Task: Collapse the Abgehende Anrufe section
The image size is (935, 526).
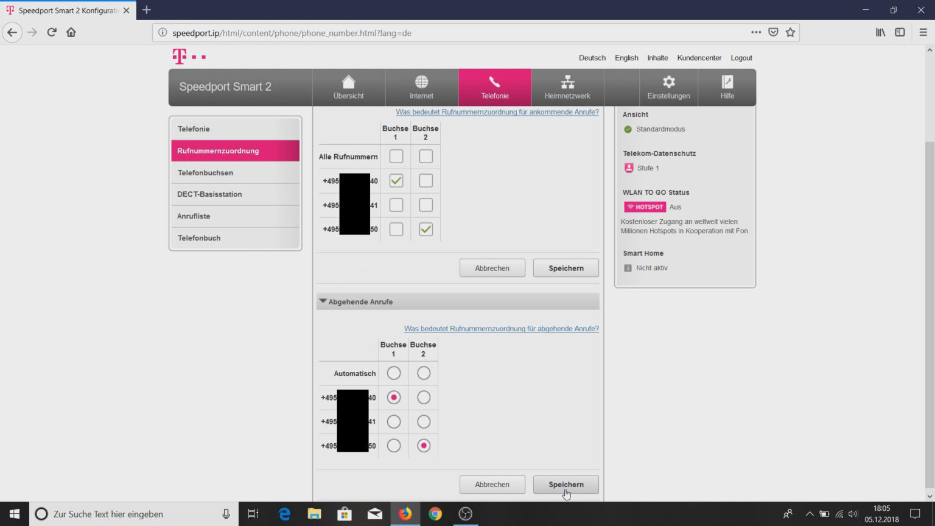Action: point(323,301)
